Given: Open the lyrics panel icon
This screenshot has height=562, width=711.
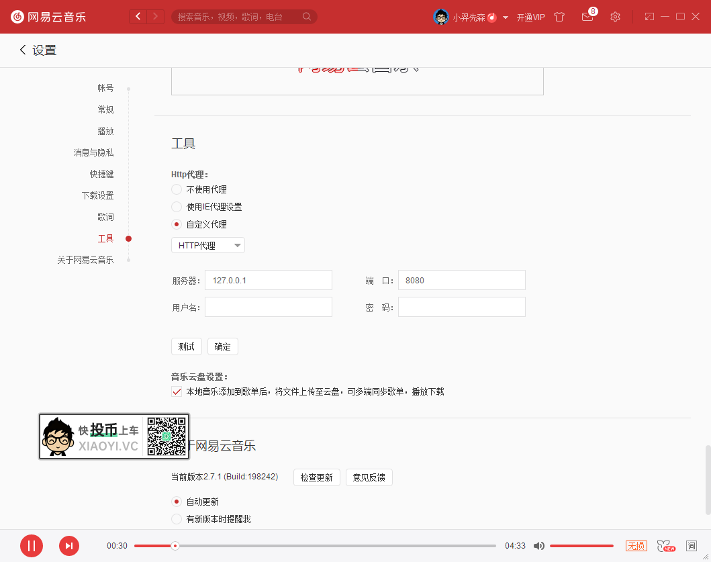Looking at the screenshot, I should pyautogui.click(x=691, y=546).
